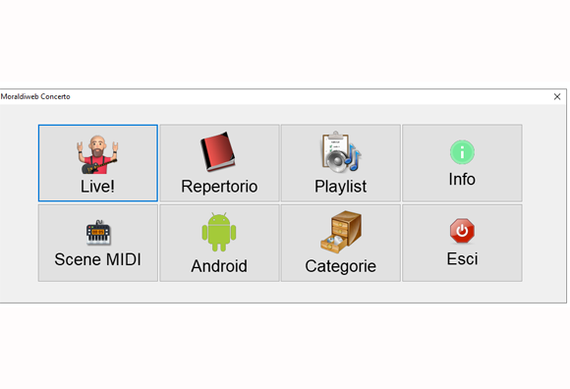Click the clipboard and speaker Playlist icon

pyautogui.click(x=341, y=151)
